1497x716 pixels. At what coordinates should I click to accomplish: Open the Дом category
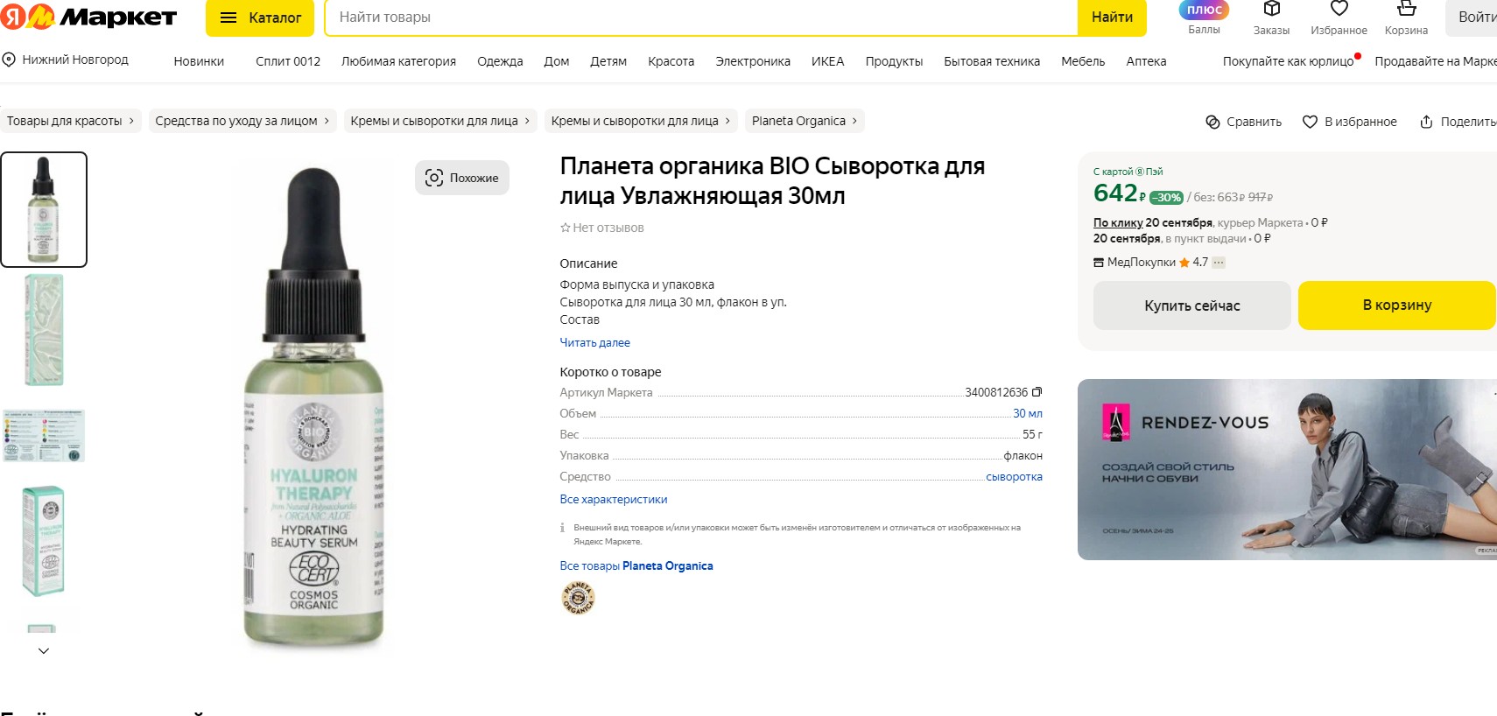point(557,61)
